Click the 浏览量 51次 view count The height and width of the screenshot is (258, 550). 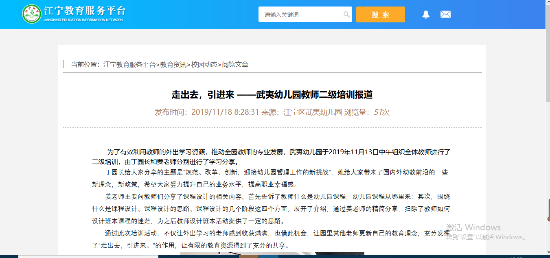(x=367, y=112)
